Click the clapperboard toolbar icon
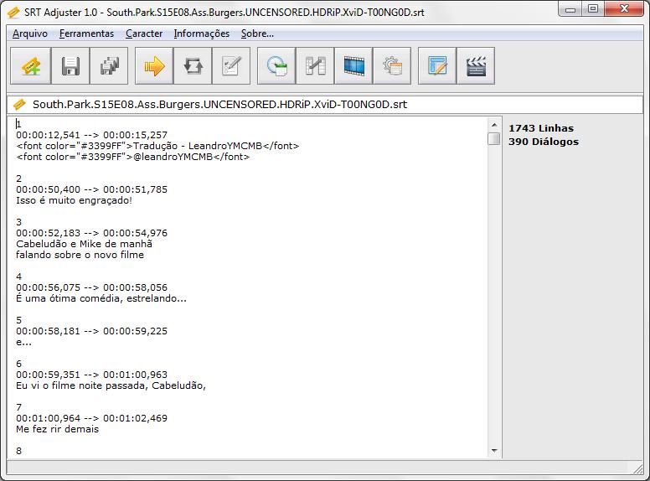This screenshot has width=650, height=481. click(x=476, y=66)
